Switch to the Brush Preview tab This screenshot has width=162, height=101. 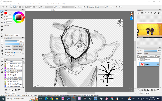[9, 35]
